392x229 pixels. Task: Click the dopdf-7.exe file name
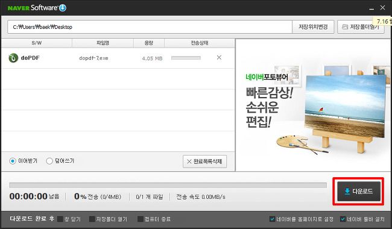pos(93,58)
